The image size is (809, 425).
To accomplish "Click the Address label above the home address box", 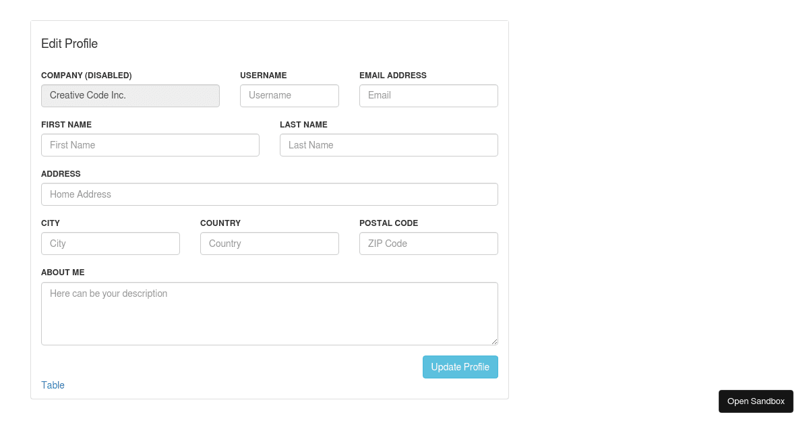I will point(61,173).
